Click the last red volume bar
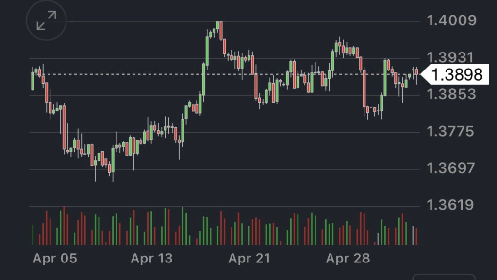 tap(416, 236)
